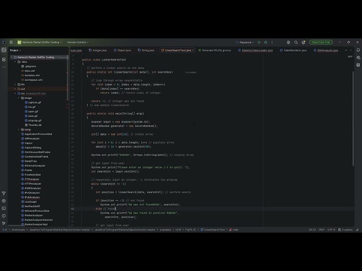Close the LinearSearchTest.java tab
Image resolution: width=362 pixels, height=271 pixels.
193,50
